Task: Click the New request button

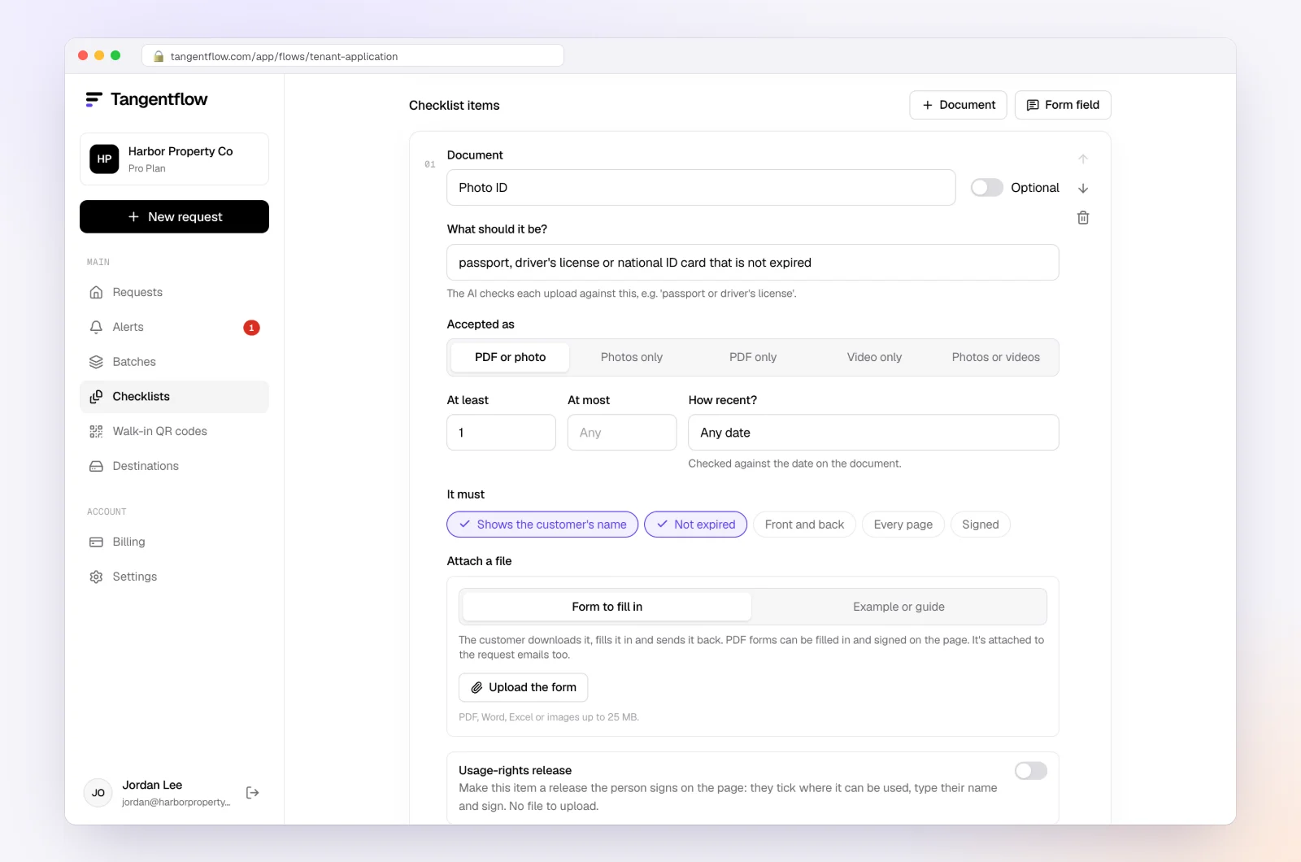Action: 174,217
